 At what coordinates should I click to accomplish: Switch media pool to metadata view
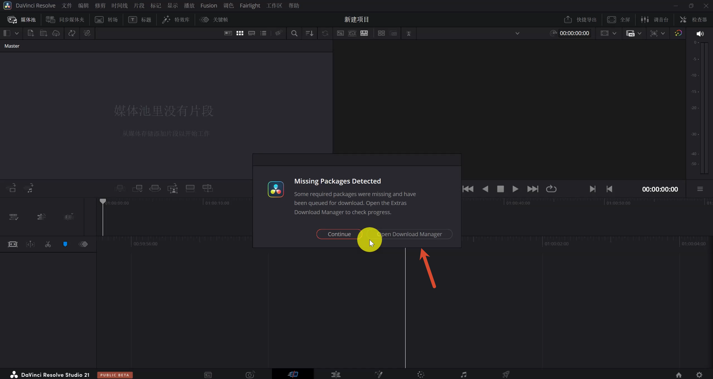pyautogui.click(x=228, y=33)
